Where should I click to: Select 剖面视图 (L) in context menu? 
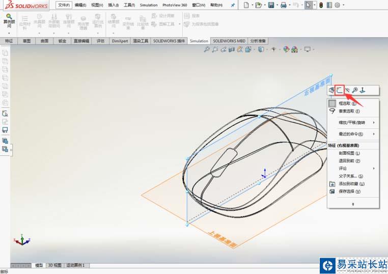pyautogui.click(x=353, y=153)
